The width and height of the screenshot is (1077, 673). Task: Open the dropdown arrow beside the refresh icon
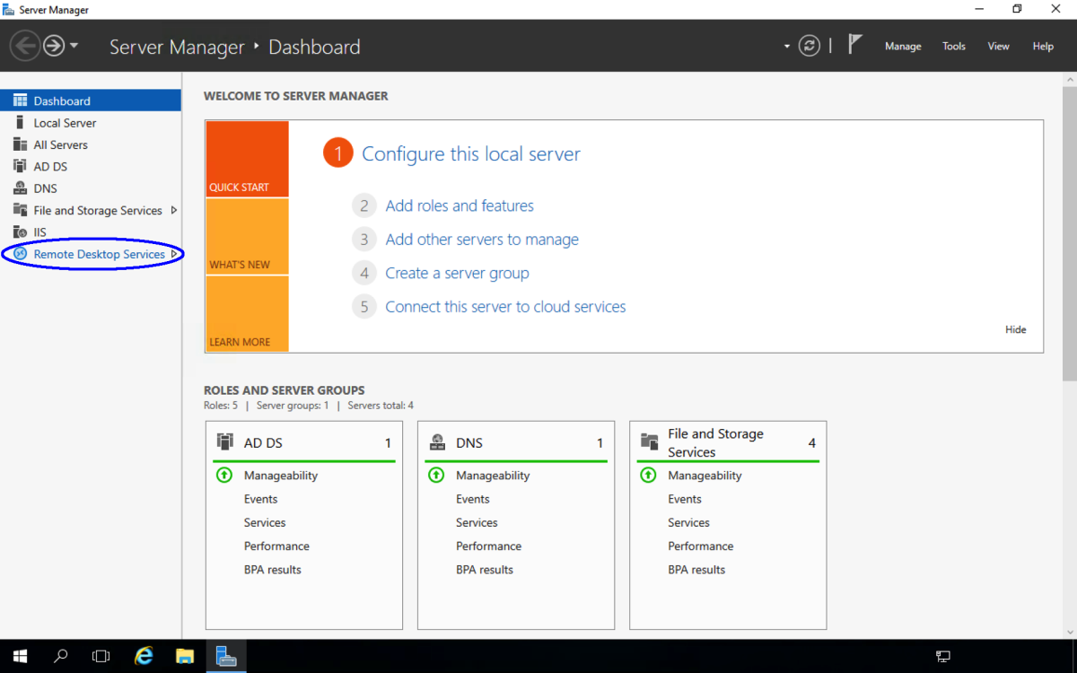point(785,46)
